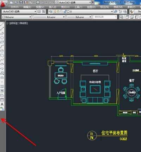
Task: Select the Polygon drawing tool
Action: 2,38
